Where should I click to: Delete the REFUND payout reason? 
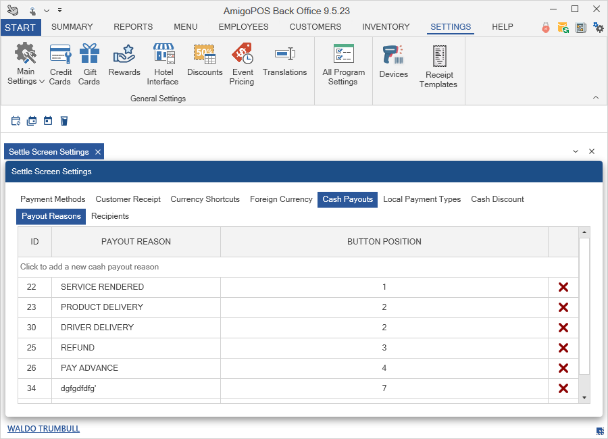tap(563, 348)
